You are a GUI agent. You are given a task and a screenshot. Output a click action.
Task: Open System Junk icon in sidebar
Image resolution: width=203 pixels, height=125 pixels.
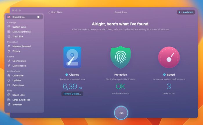click(9, 27)
